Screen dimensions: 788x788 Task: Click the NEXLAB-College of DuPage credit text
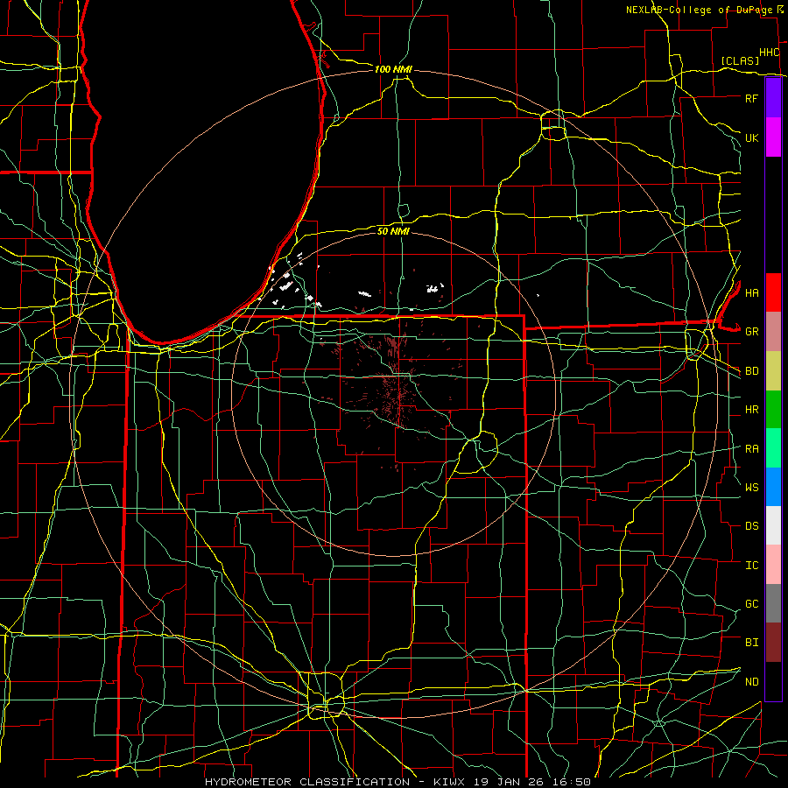[x=699, y=10]
